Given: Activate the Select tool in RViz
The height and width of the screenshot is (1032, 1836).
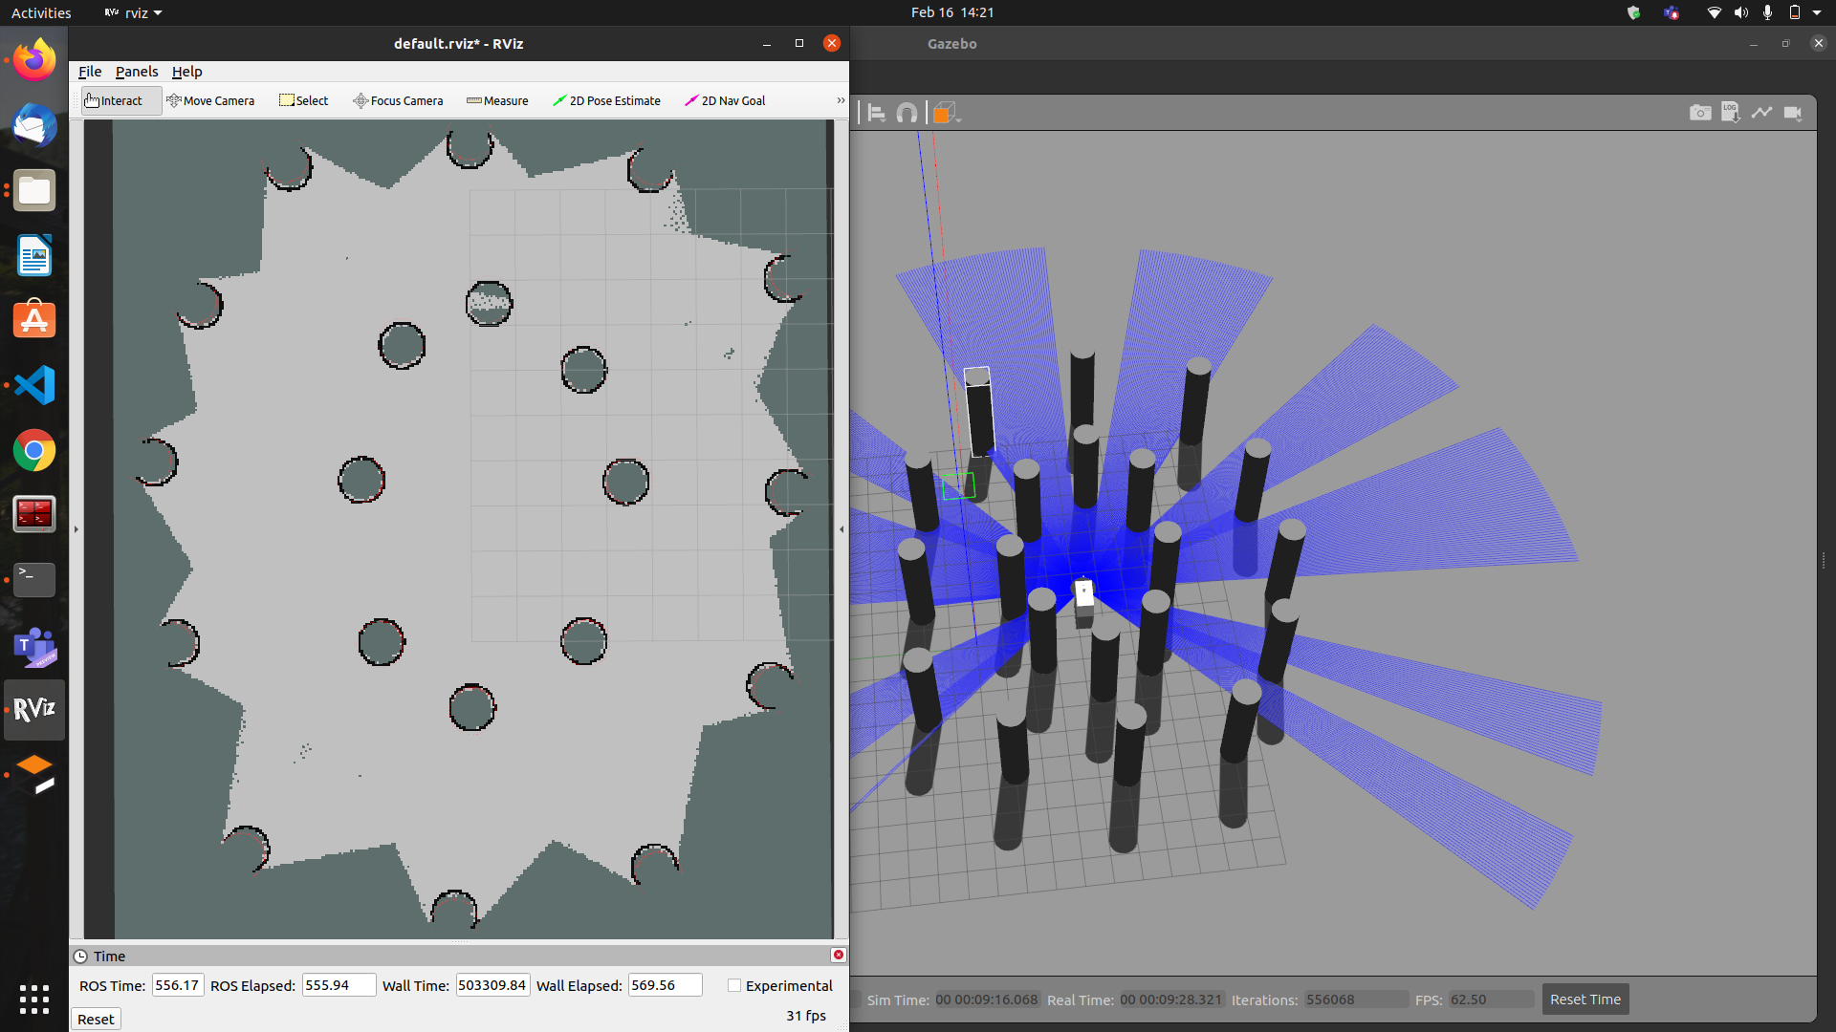Looking at the screenshot, I should pos(303,100).
